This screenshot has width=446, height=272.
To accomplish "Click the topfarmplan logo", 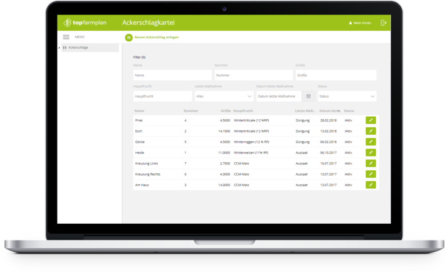I will pos(85,23).
